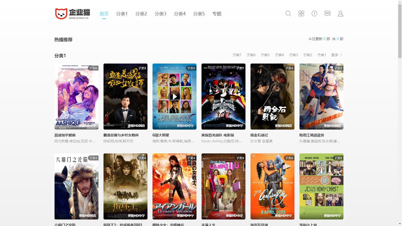Click scrollbar down arrow
402x226 pixels.
[x=400, y=224]
